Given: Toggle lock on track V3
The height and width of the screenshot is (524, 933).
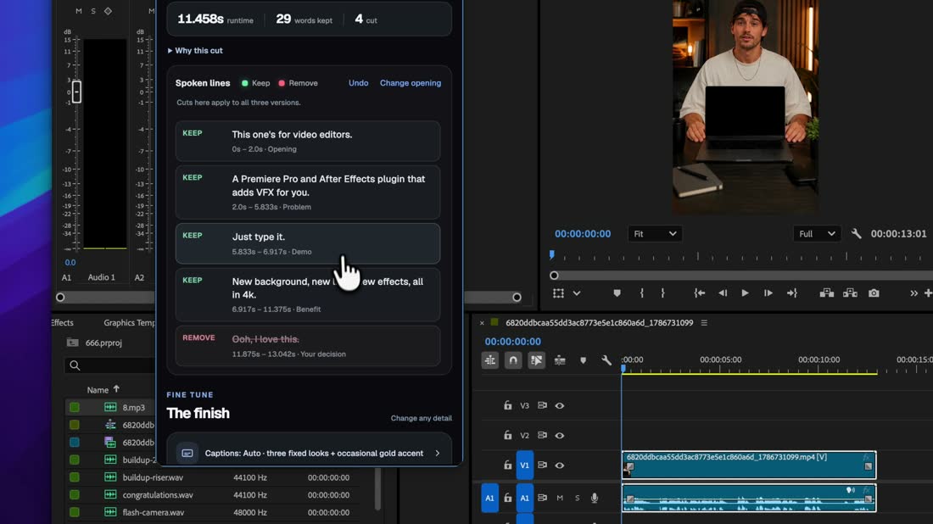Looking at the screenshot, I should pyautogui.click(x=507, y=405).
